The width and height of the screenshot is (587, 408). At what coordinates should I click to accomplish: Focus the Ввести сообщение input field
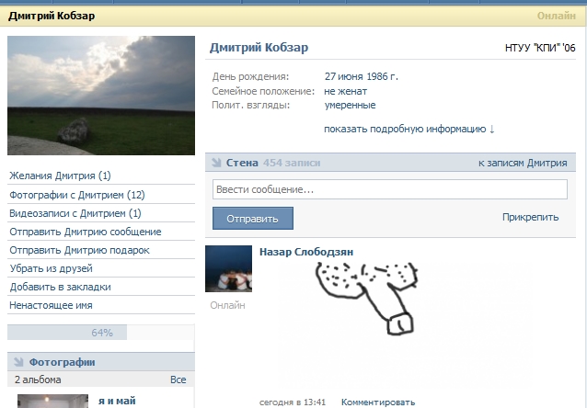coord(390,189)
